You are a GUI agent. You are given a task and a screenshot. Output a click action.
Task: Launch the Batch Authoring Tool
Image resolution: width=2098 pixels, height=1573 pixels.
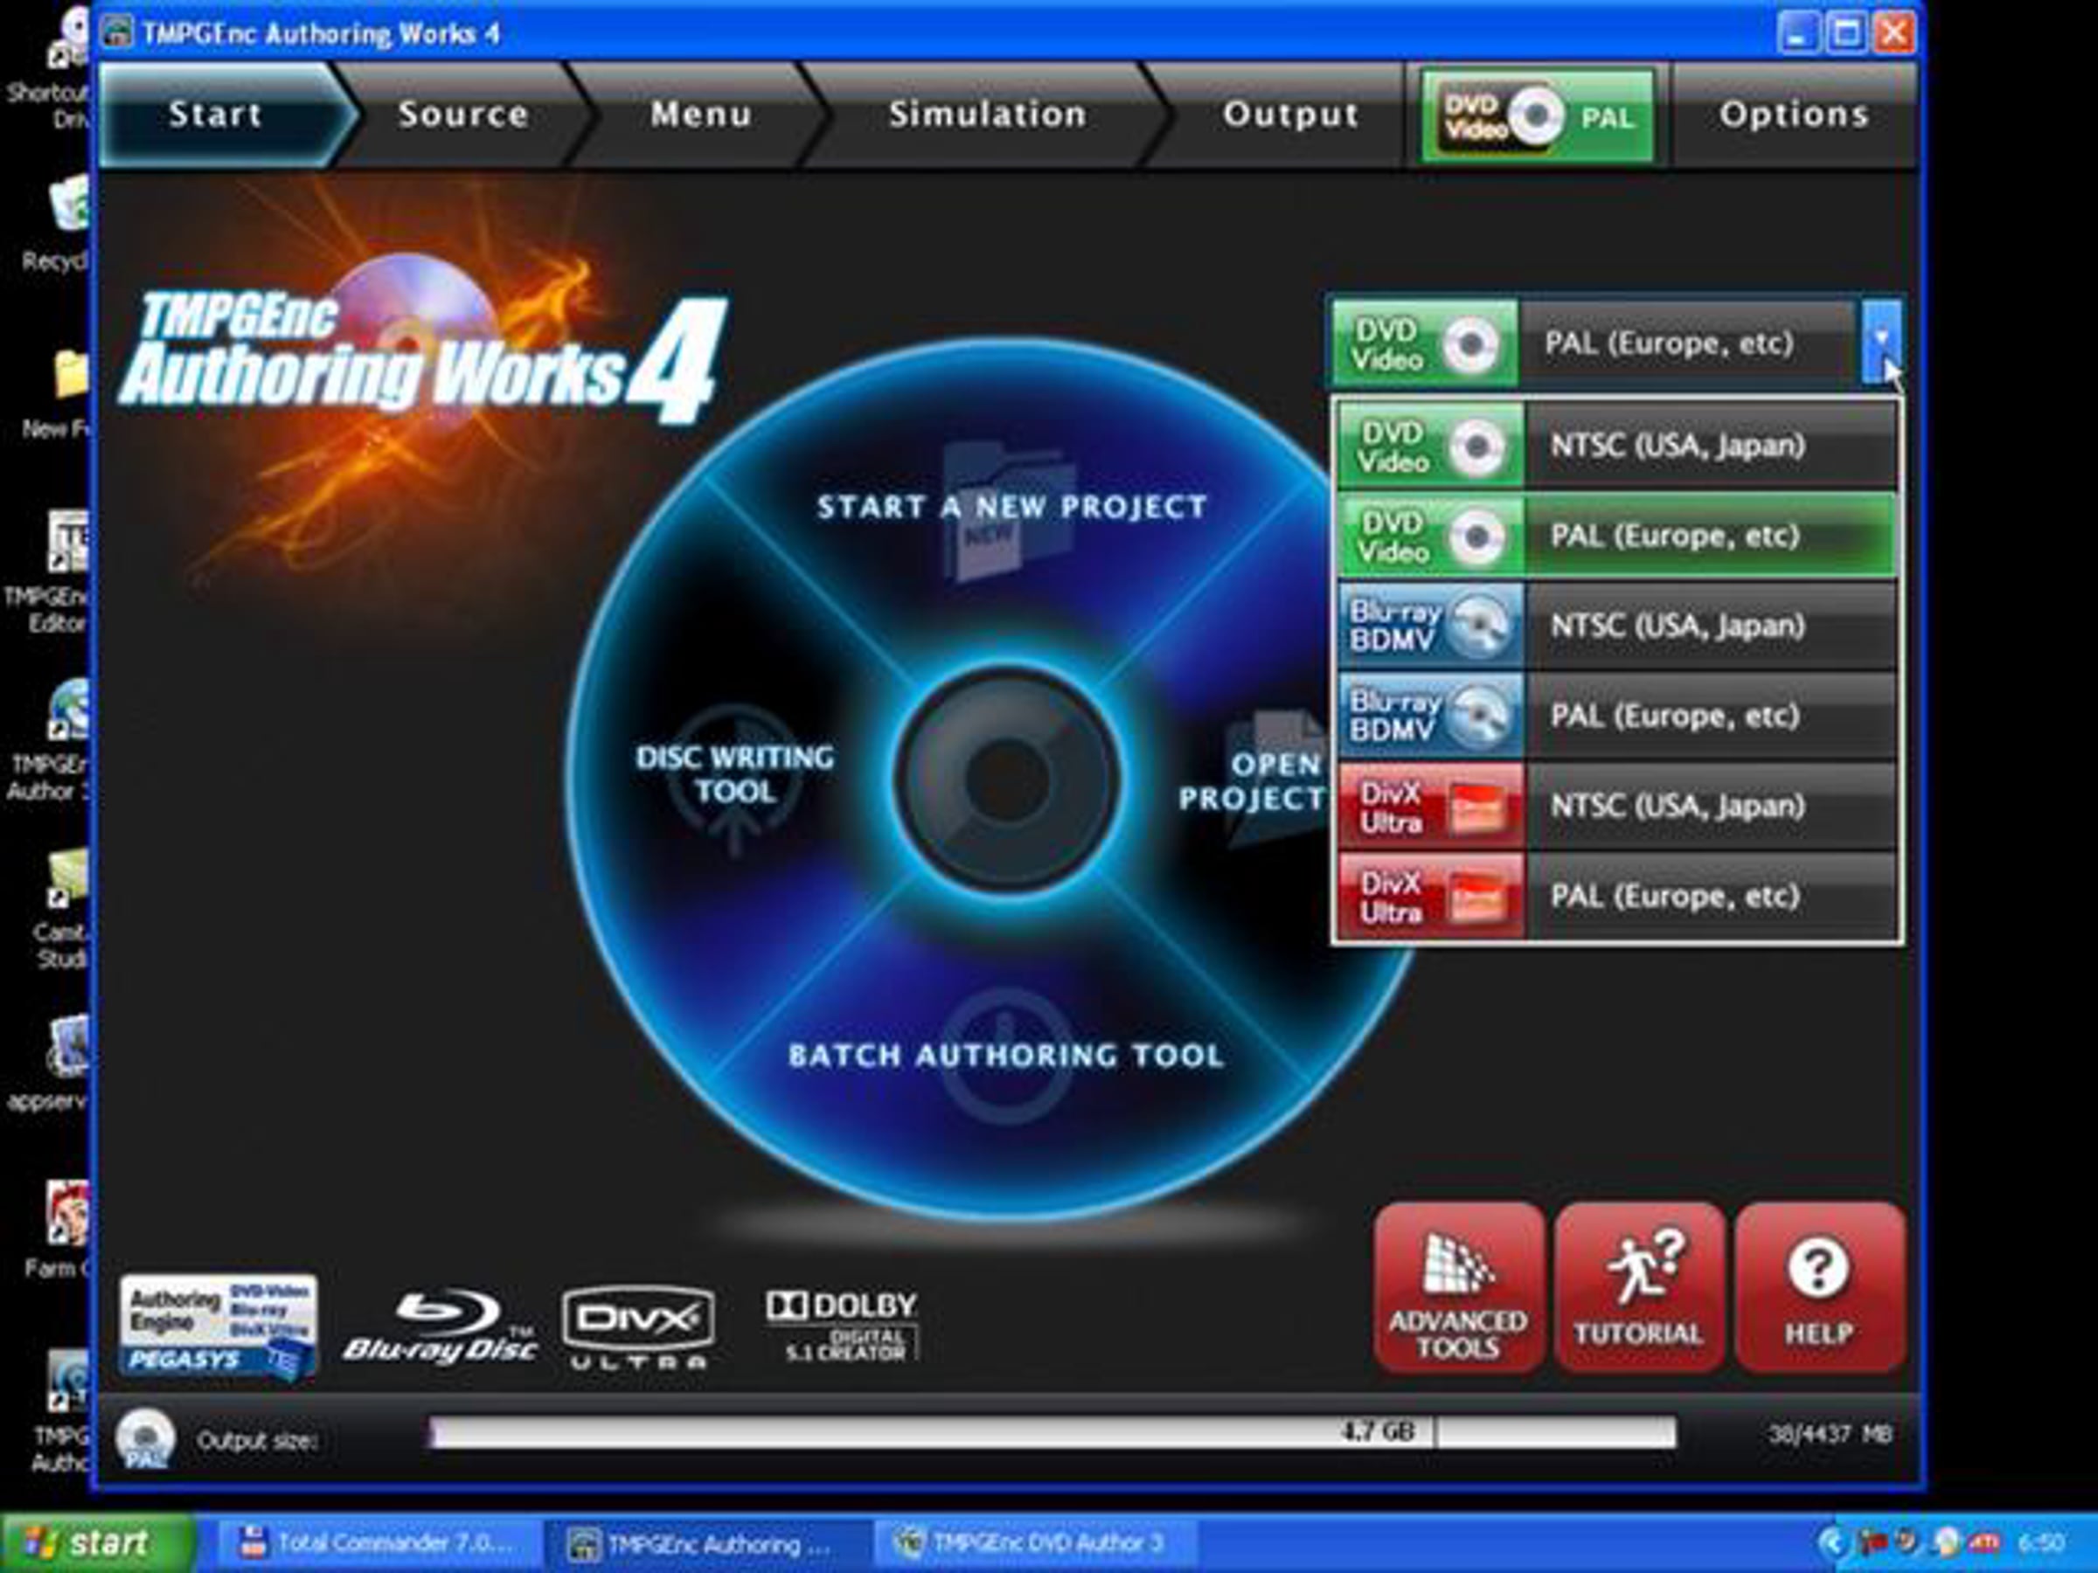pos(1005,1056)
